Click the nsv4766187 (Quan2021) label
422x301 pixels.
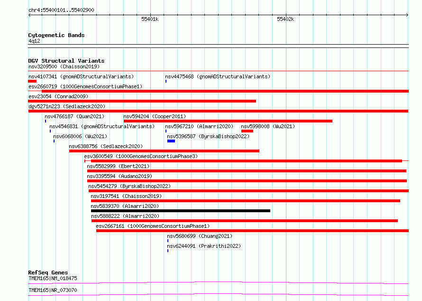[x=74, y=116]
